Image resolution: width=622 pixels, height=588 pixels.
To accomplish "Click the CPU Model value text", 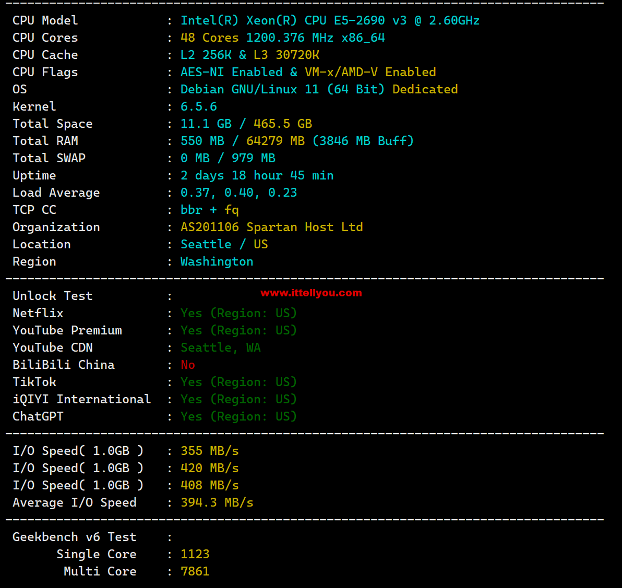I will coord(330,20).
